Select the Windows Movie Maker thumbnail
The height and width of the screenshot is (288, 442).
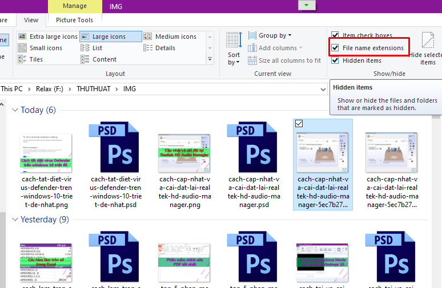[323, 263]
